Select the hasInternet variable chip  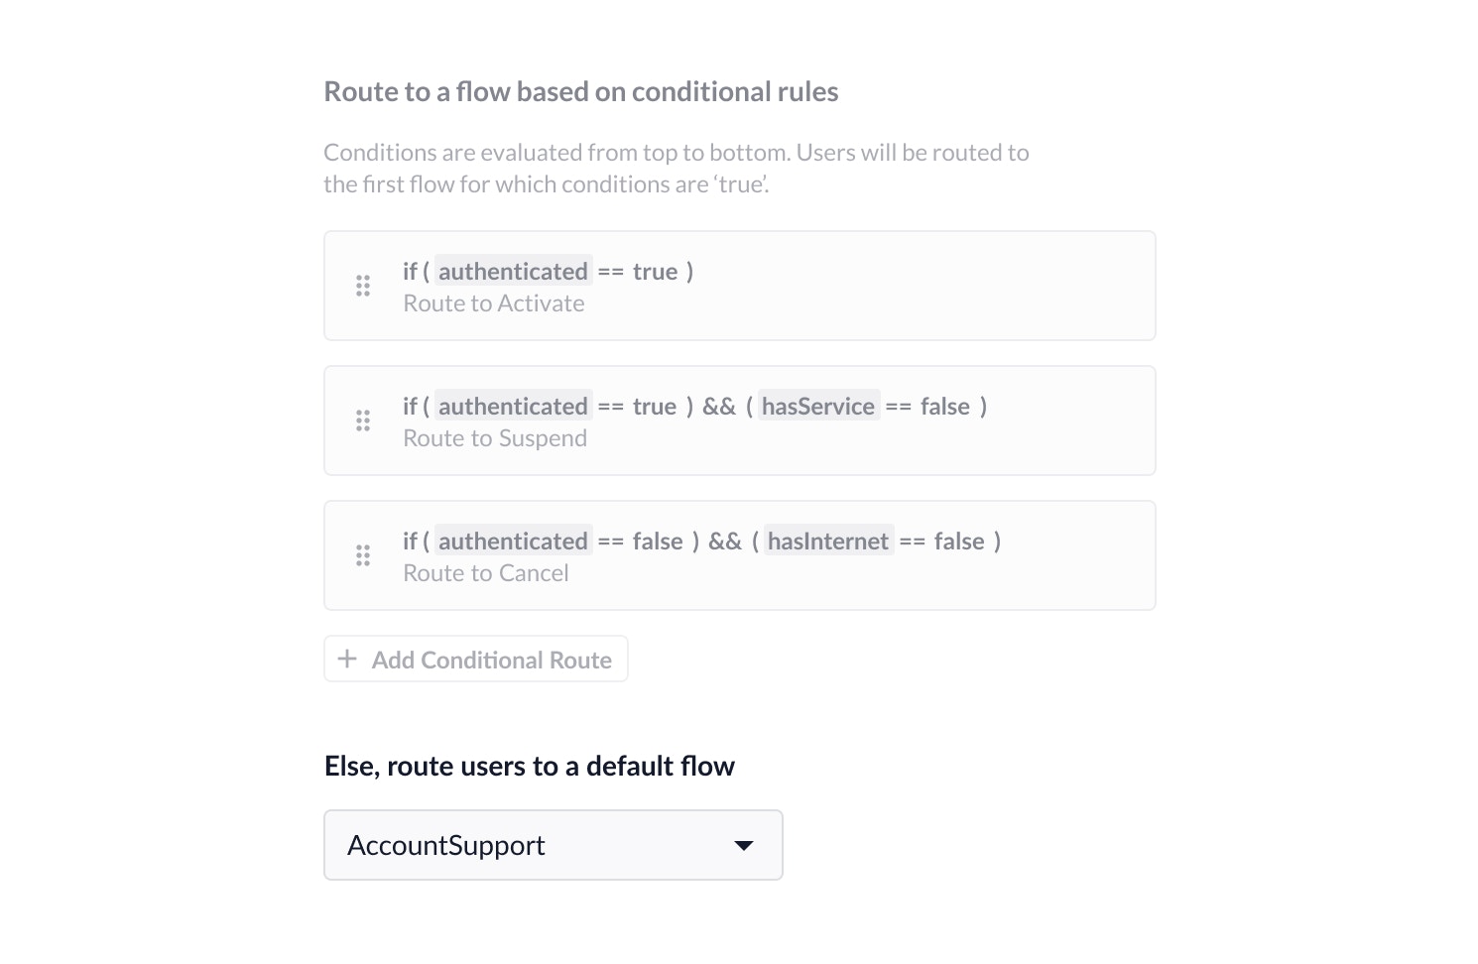[828, 542]
